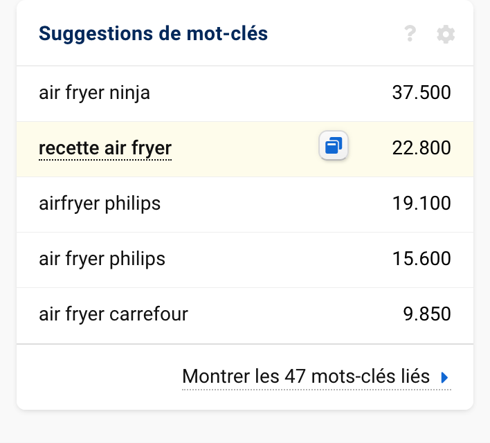Open the underlined recette air fryer keyword

(105, 148)
